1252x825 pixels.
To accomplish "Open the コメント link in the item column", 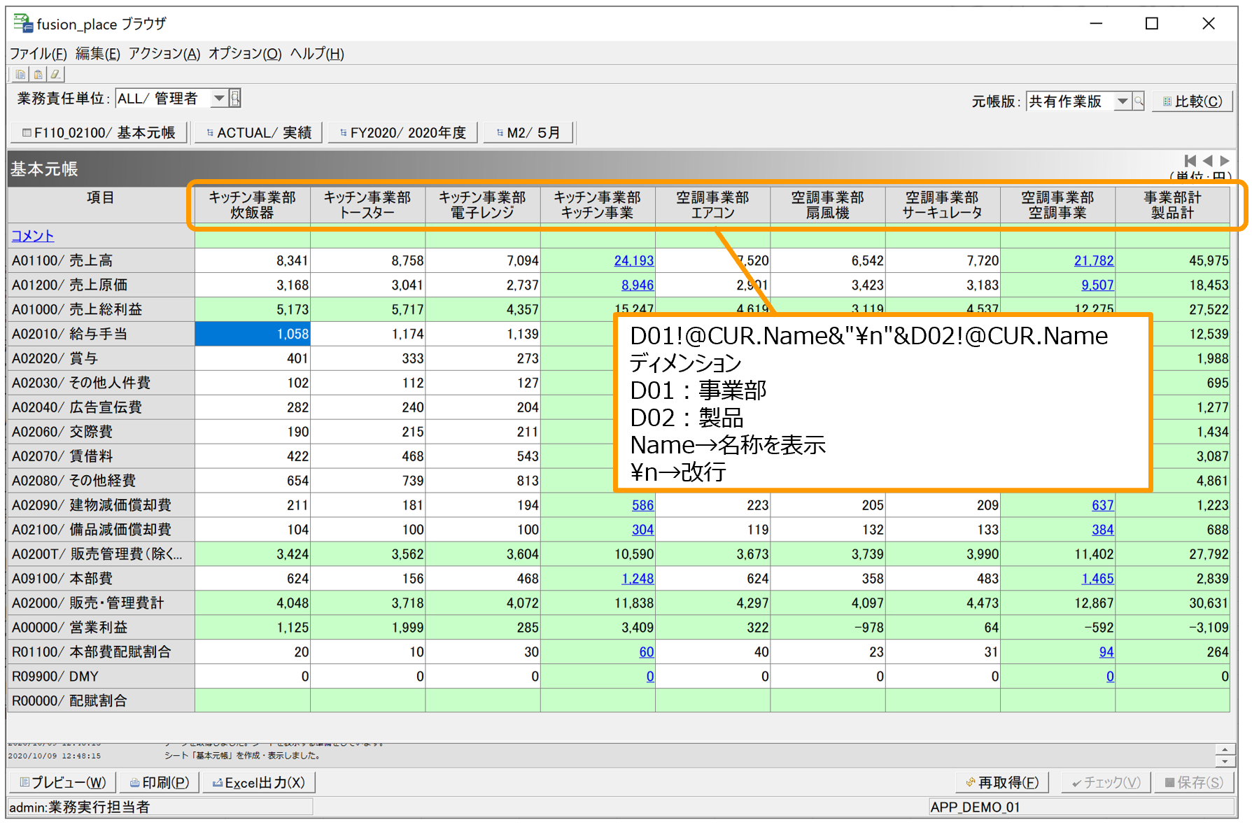I will coord(33,236).
